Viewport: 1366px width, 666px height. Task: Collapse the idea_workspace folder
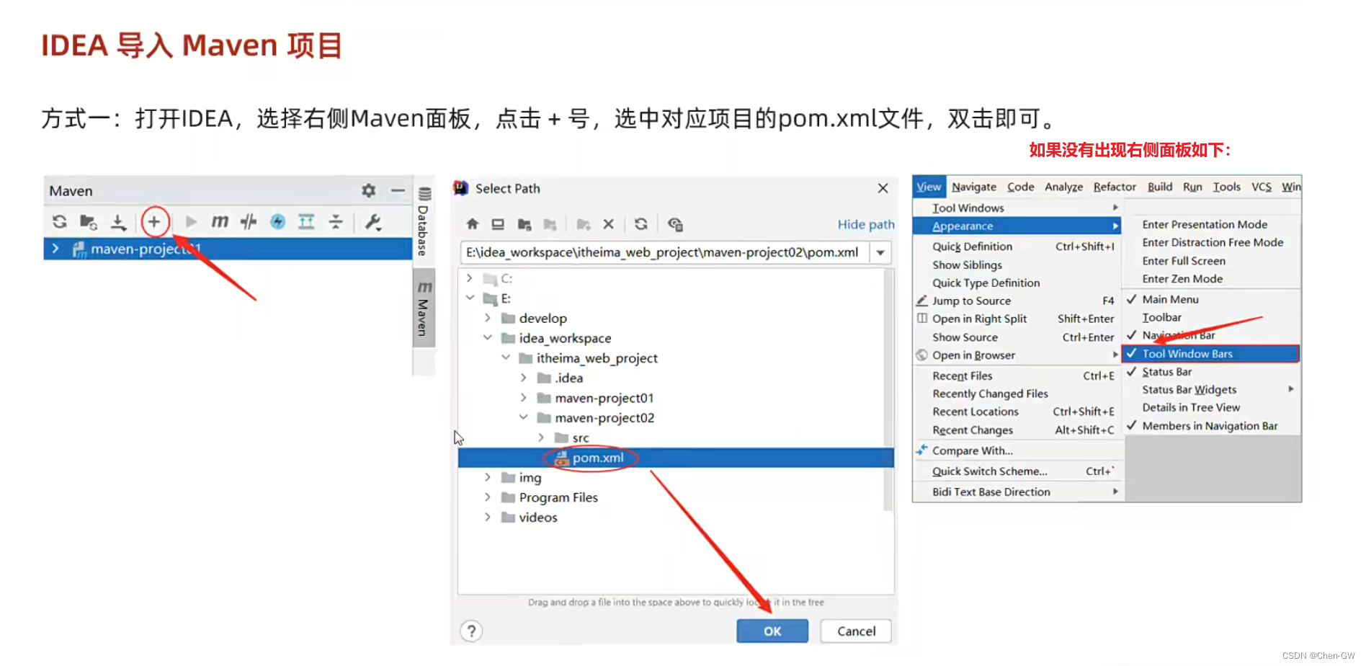pyautogui.click(x=488, y=337)
